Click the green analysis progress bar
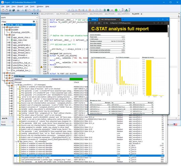This screenshot has height=166, width=181. pyautogui.click(x=76, y=79)
